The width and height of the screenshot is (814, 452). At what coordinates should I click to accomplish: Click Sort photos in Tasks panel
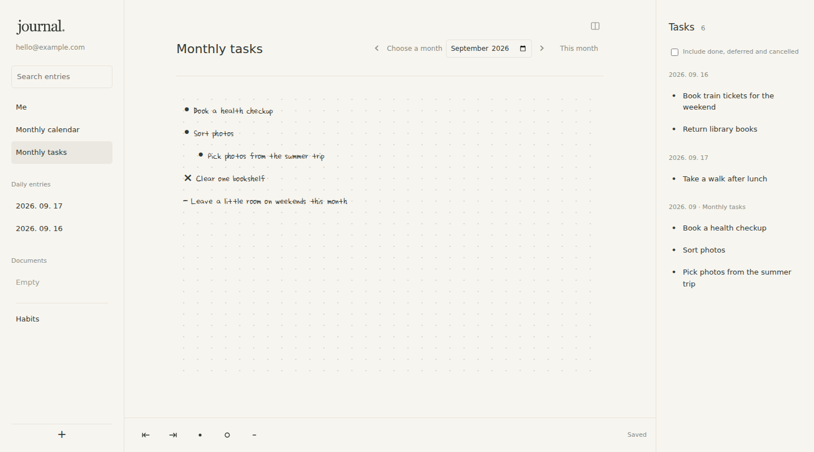[704, 250]
